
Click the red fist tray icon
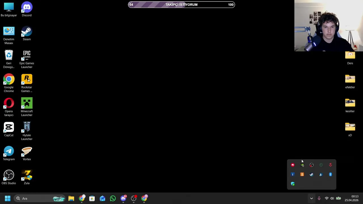click(293, 165)
